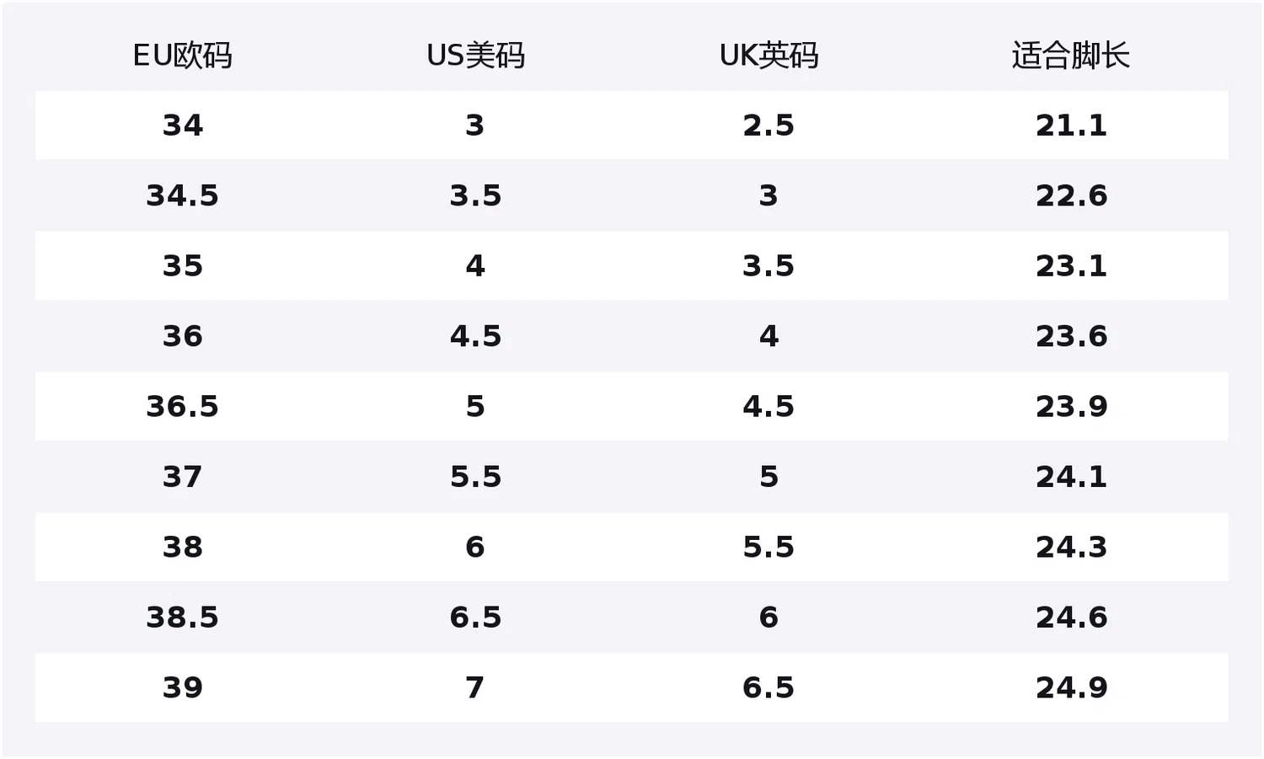Select EU size 34.5 cell
This screenshot has height=759, width=1264.
[182, 195]
